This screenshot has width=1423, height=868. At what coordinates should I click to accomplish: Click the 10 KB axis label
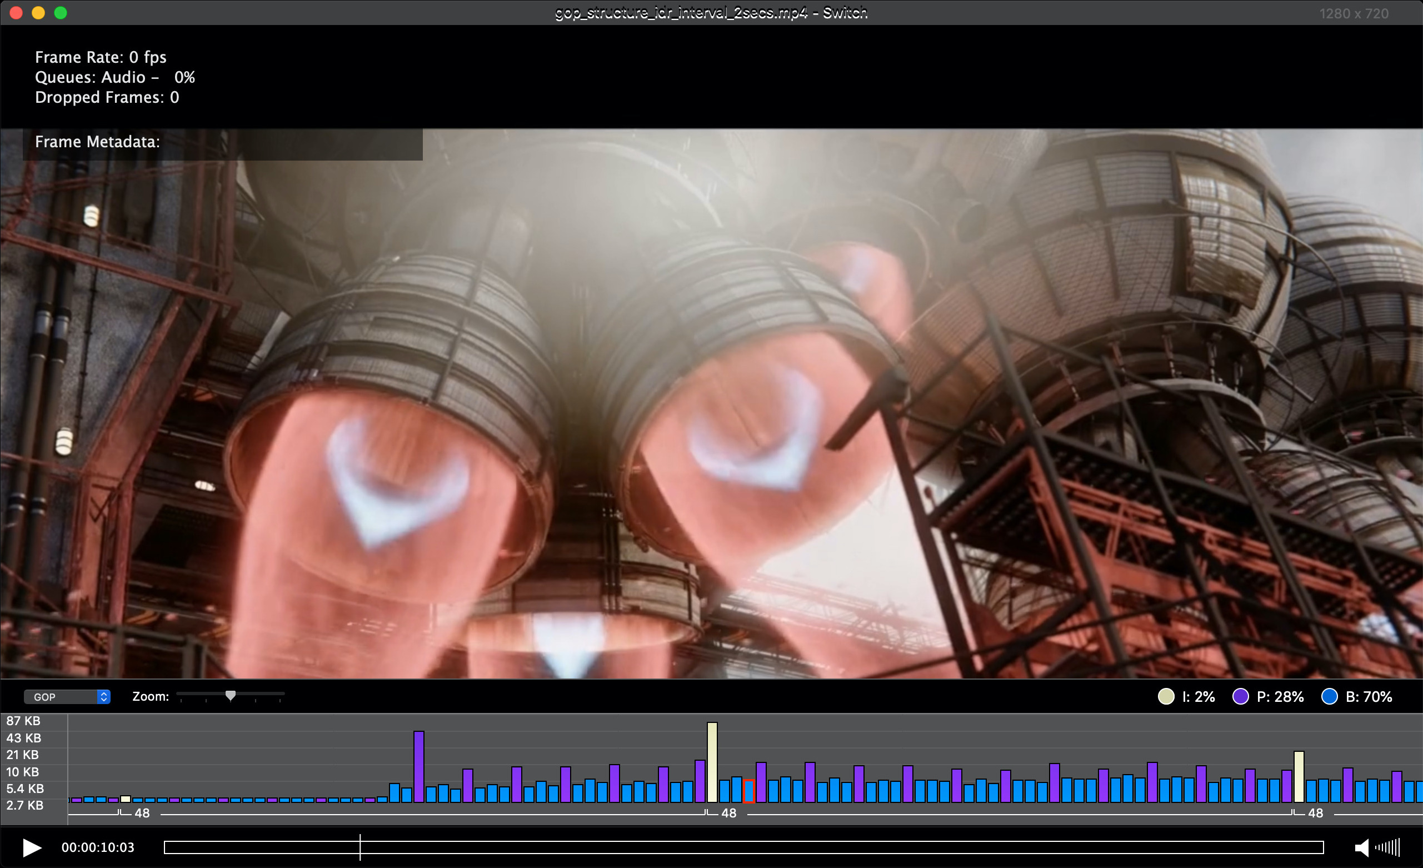[23, 771]
